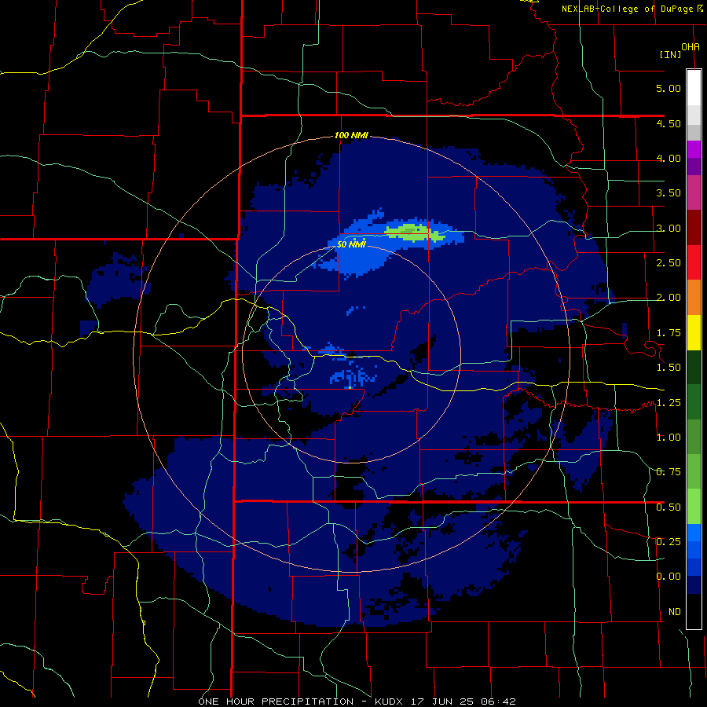Click the [IN] units label
The width and height of the screenshot is (707, 707).
tap(671, 54)
